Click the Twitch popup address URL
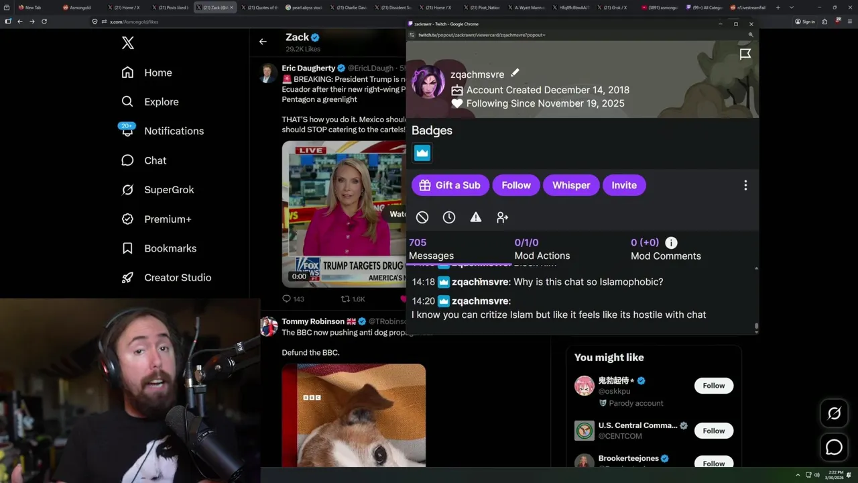 481,34
